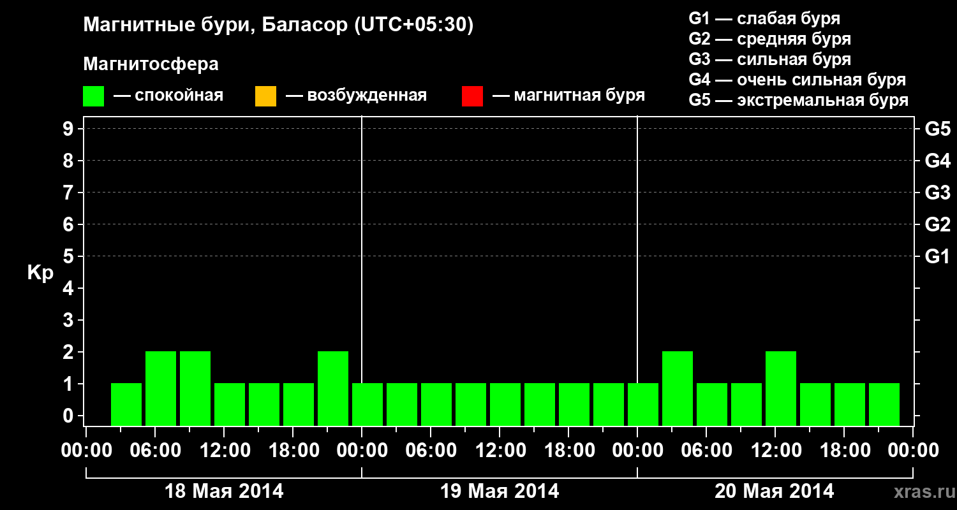This screenshot has width=957, height=510.
Task: Click the 00:00 label starting 19 May
Action: click(x=362, y=451)
